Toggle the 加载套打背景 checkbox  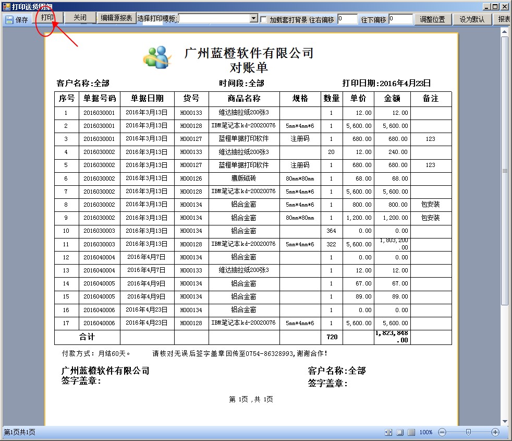click(263, 20)
